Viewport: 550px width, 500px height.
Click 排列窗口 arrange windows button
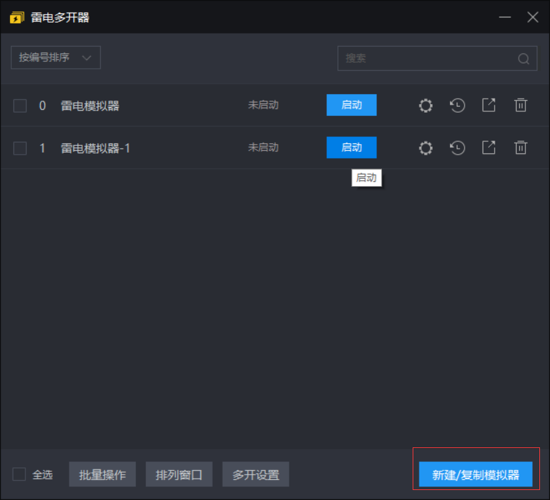(179, 475)
